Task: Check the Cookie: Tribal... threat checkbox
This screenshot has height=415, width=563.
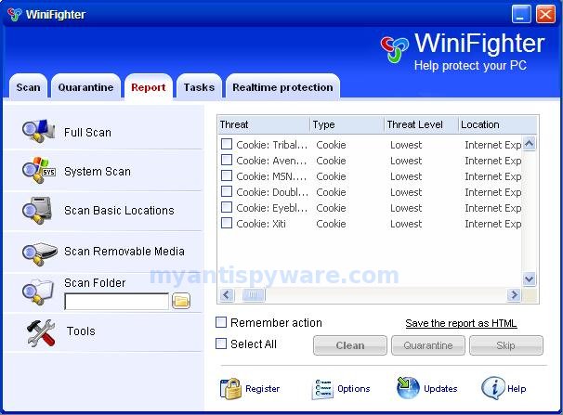Action: pyautogui.click(x=227, y=144)
